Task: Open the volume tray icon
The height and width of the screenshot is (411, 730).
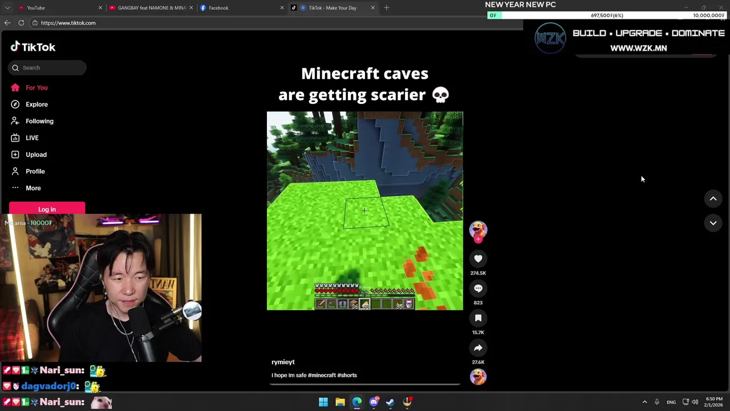Action: tap(695, 402)
